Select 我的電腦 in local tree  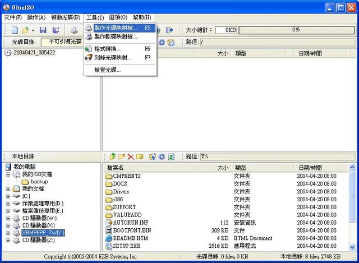pyautogui.click(x=25, y=167)
